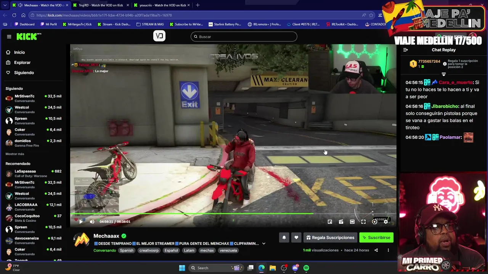Image resolution: width=488 pixels, height=274 pixels.
Task: Open the mini player mode
Action: coord(330,221)
